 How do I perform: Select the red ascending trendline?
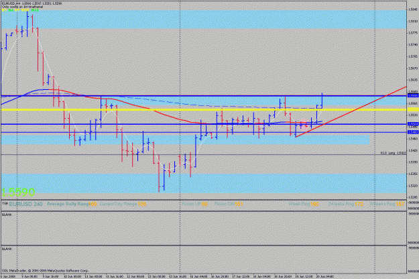pyautogui.click(x=351, y=112)
